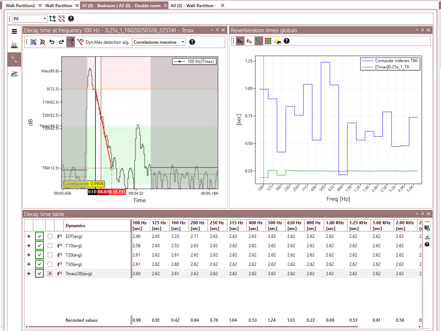Open the bars-with-curve view in sidebar
441x331 pixels.
(x=14, y=73)
